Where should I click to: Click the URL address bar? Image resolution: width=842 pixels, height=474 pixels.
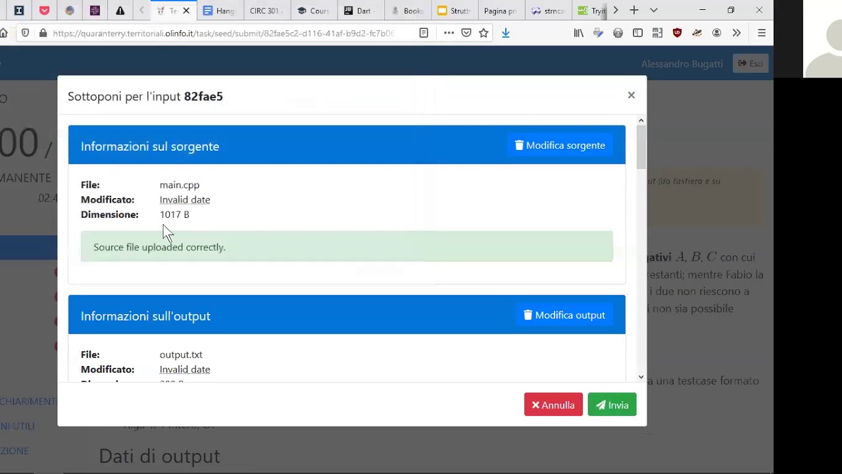(224, 33)
